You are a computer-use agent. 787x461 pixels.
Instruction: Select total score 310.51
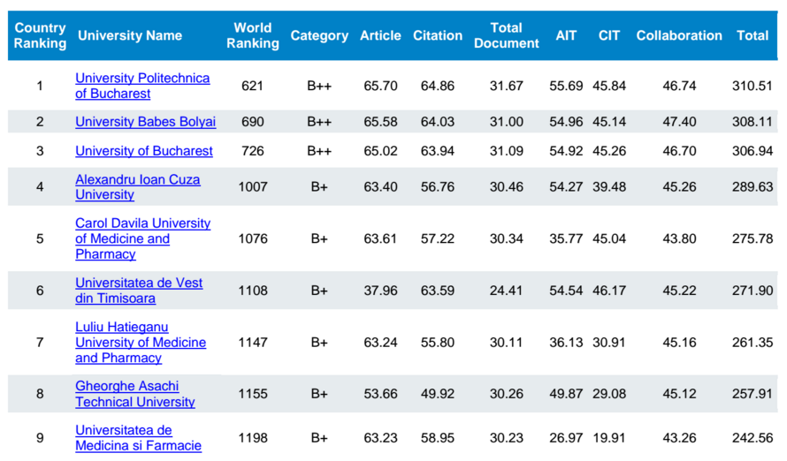(x=752, y=87)
